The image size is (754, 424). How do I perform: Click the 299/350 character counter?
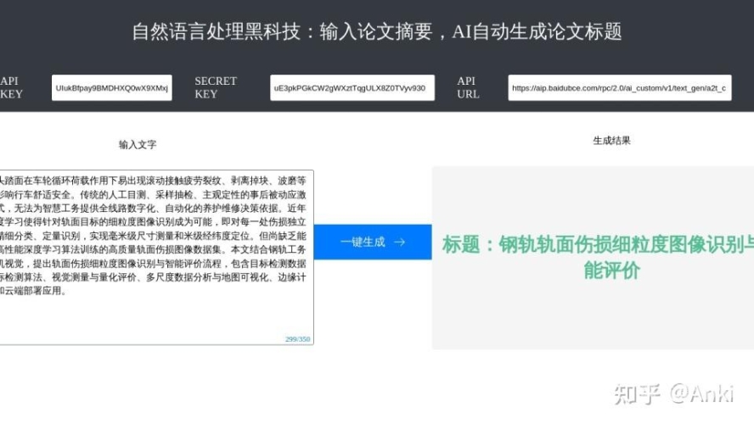pos(298,339)
